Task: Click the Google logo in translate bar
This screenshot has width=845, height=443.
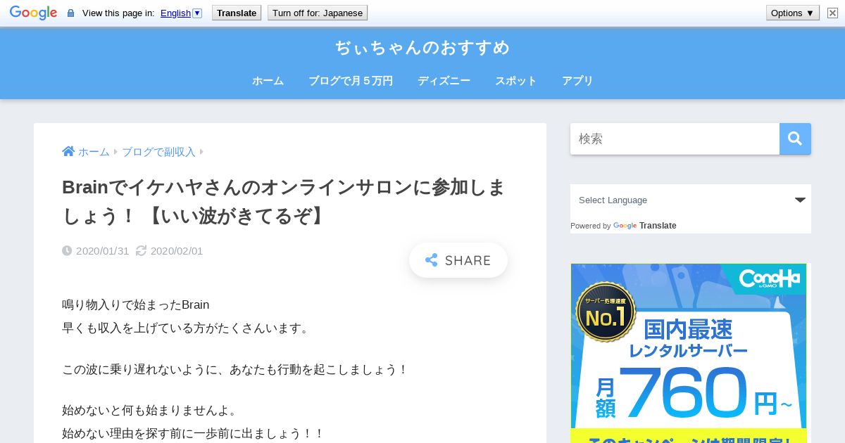Action: (x=33, y=13)
